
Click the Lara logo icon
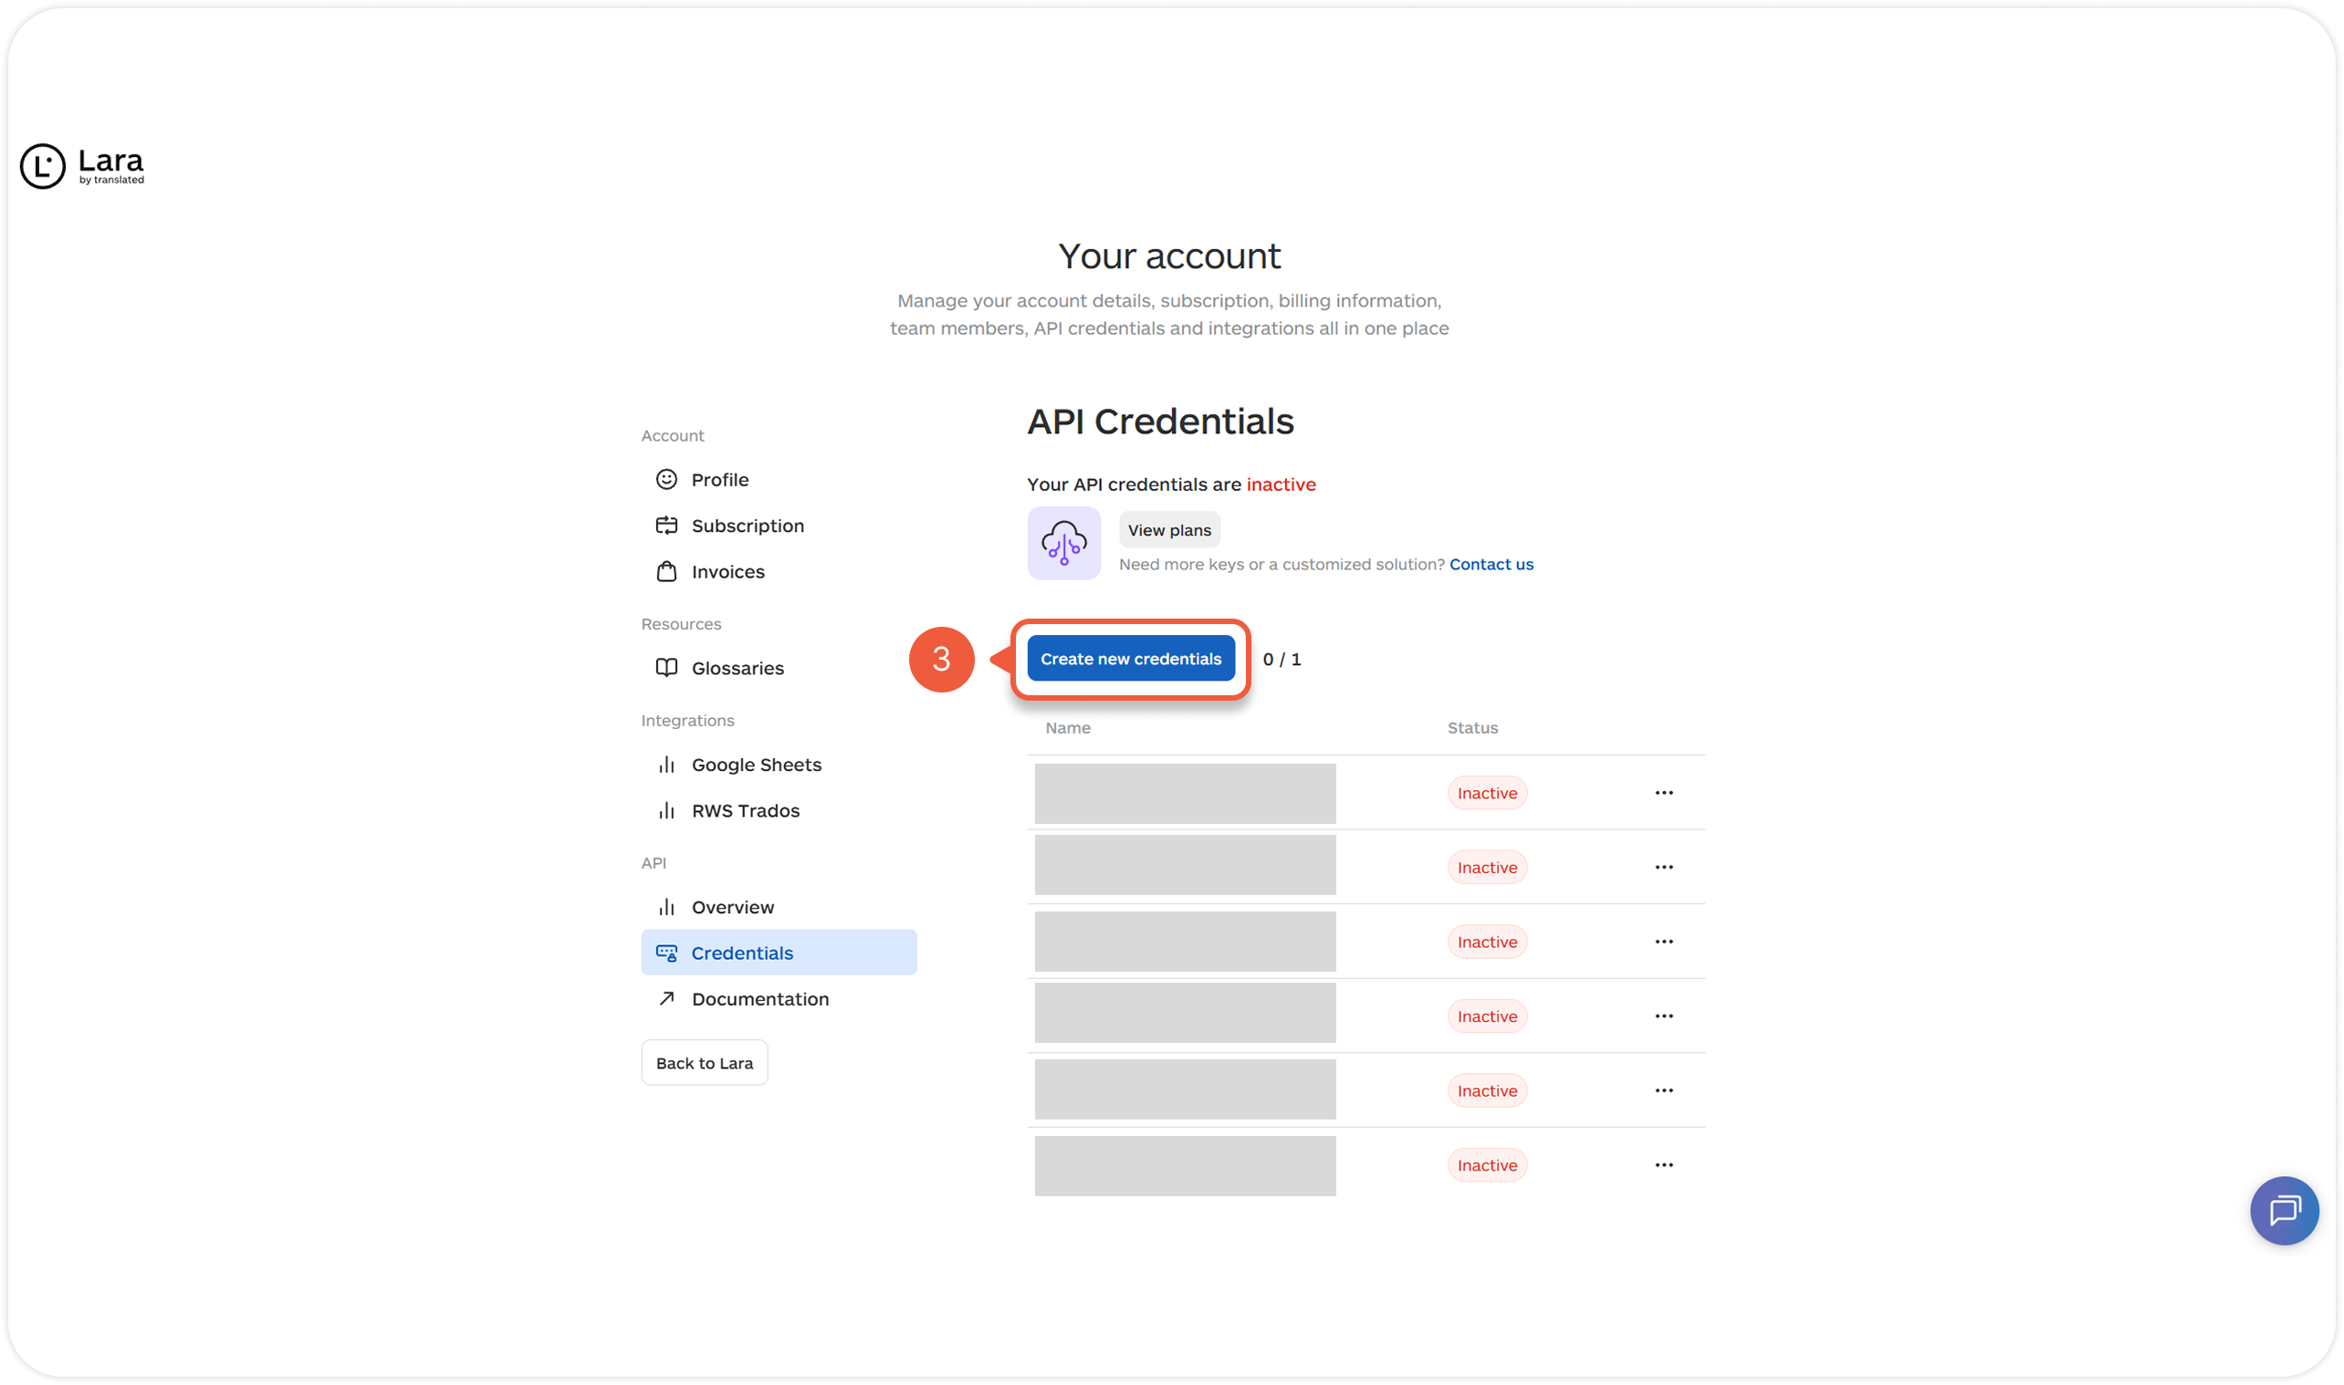click(43, 166)
